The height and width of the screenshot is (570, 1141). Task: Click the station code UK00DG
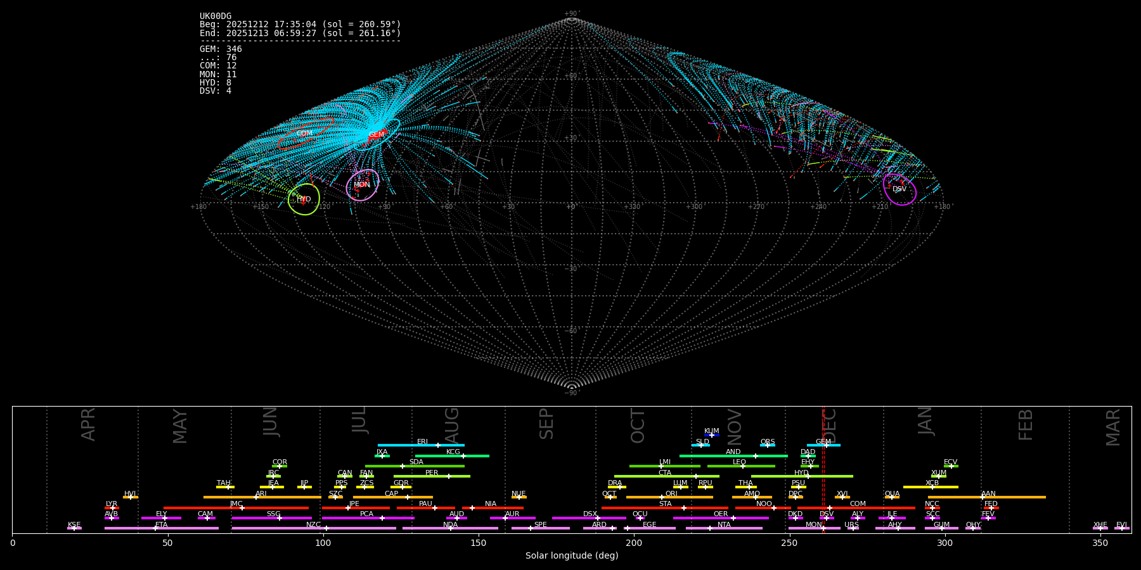pos(216,16)
